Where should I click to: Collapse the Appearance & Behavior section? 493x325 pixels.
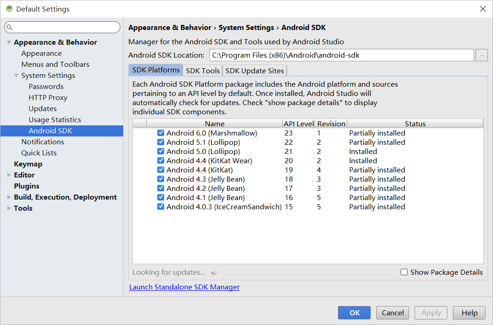tap(9, 42)
